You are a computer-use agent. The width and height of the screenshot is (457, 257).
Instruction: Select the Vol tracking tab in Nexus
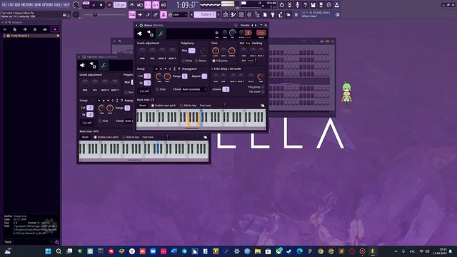pos(241,43)
